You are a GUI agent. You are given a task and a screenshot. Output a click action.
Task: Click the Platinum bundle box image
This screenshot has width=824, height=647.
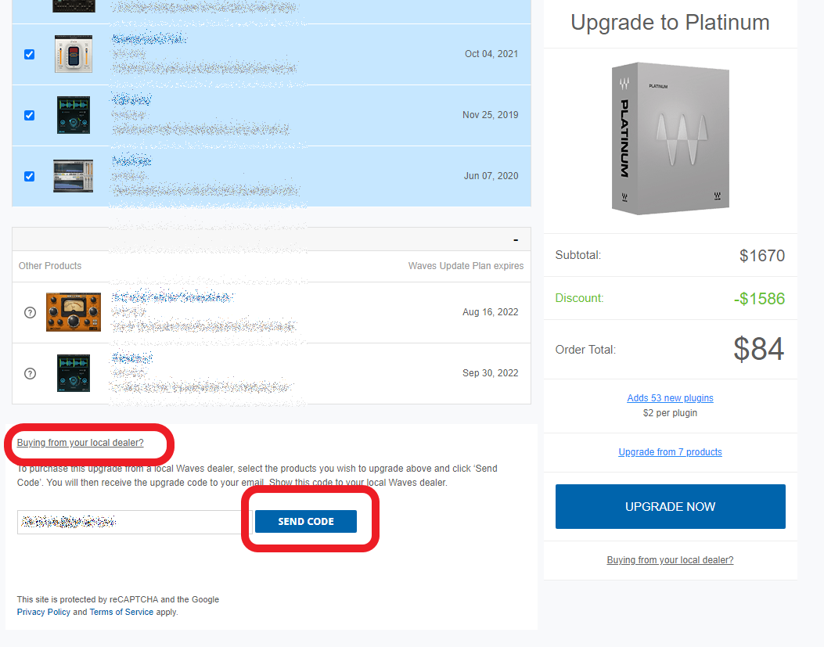click(670, 138)
